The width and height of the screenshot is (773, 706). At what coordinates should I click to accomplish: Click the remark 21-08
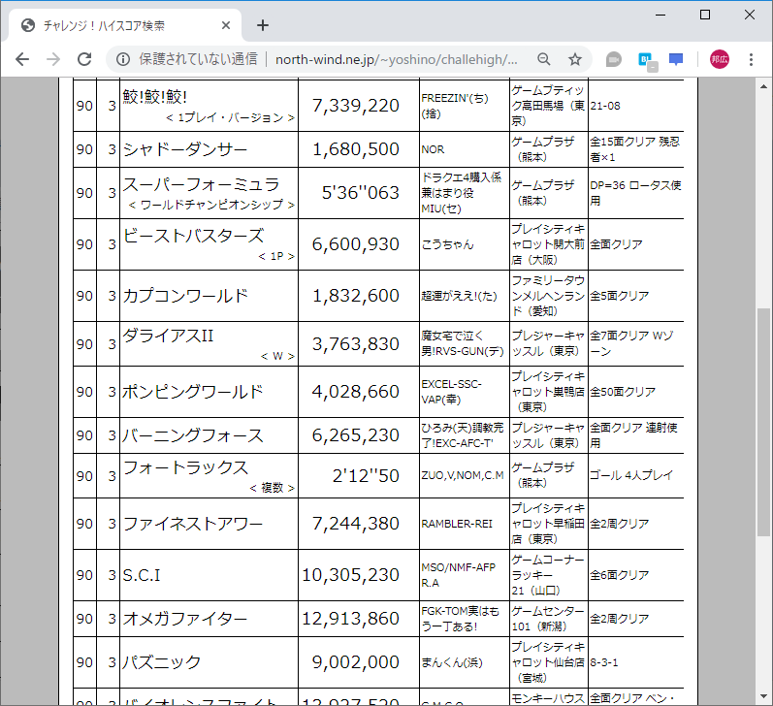tap(605, 106)
